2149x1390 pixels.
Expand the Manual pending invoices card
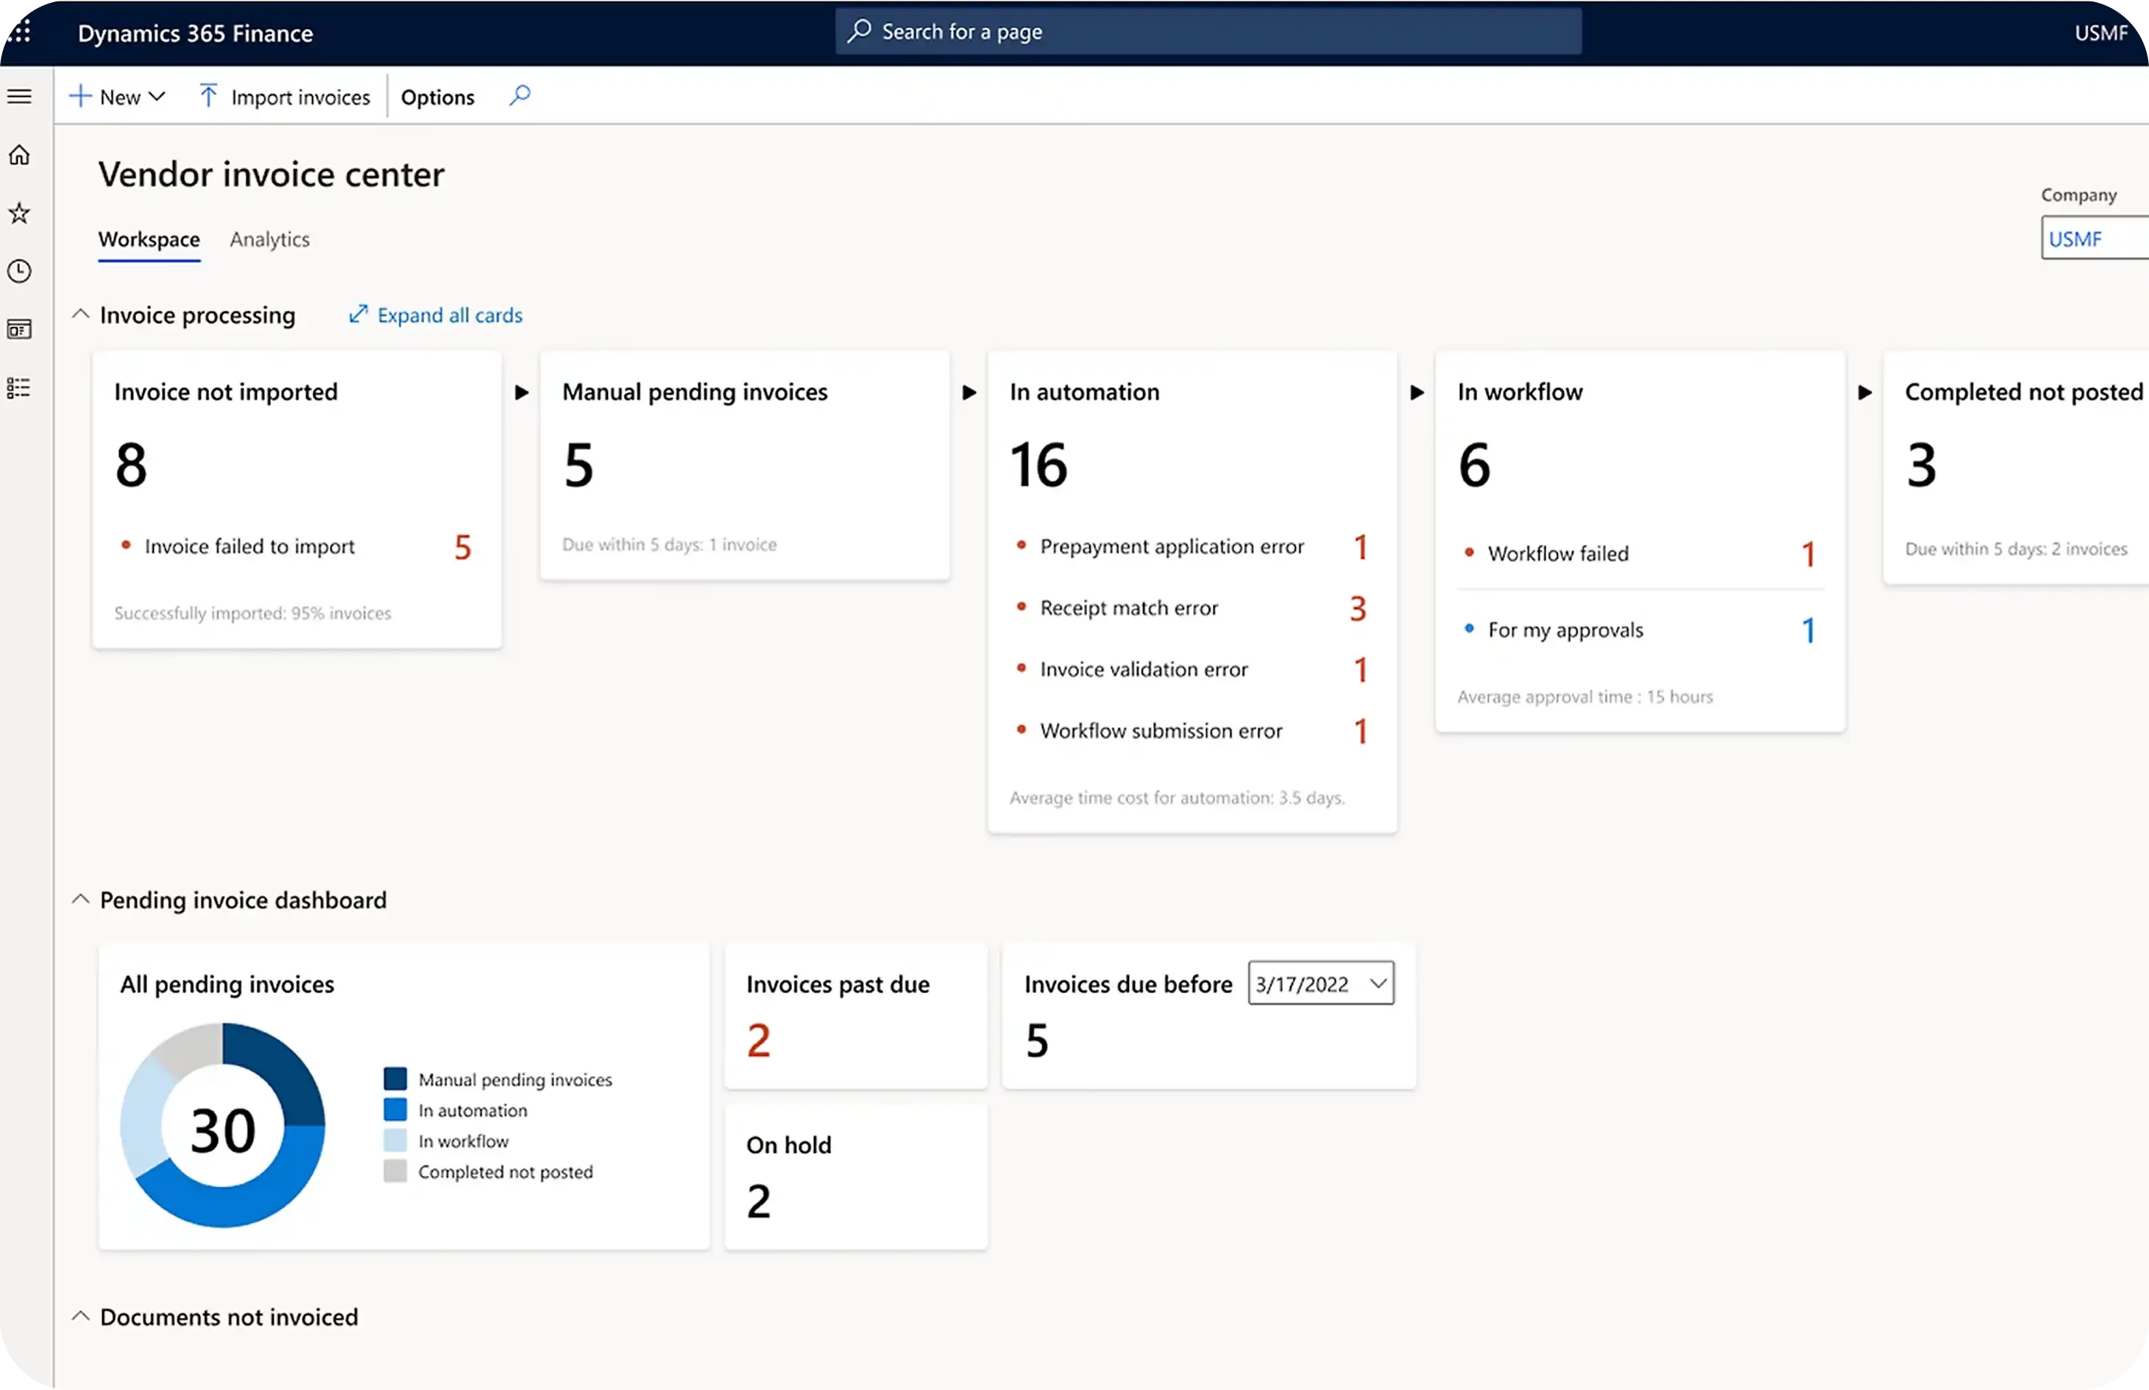[969, 392]
